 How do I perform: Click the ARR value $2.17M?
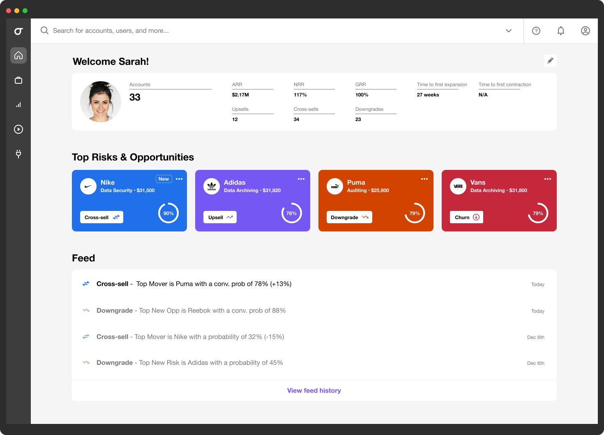tap(240, 95)
